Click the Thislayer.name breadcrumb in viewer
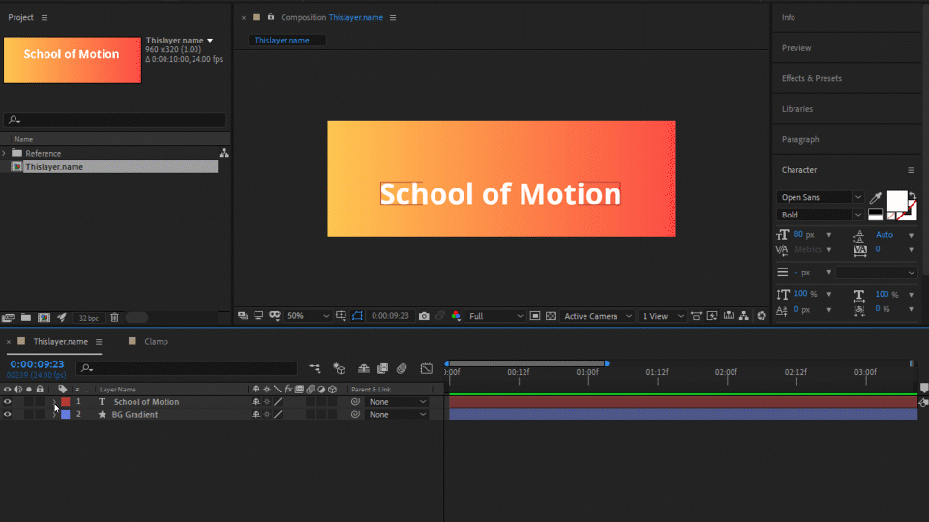The height and width of the screenshot is (522, 929). click(282, 41)
